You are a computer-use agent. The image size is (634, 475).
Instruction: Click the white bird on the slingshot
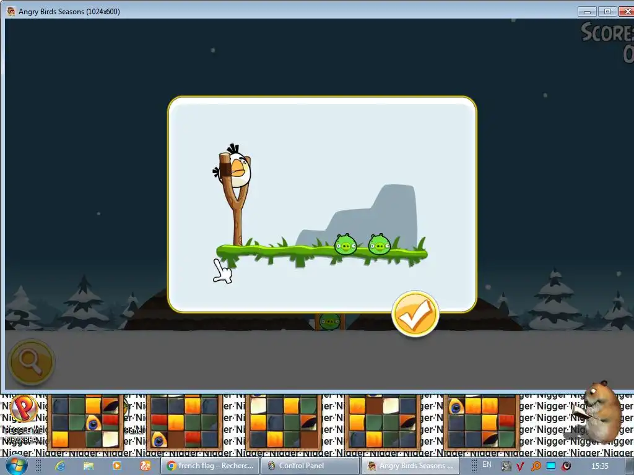pyautogui.click(x=235, y=168)
